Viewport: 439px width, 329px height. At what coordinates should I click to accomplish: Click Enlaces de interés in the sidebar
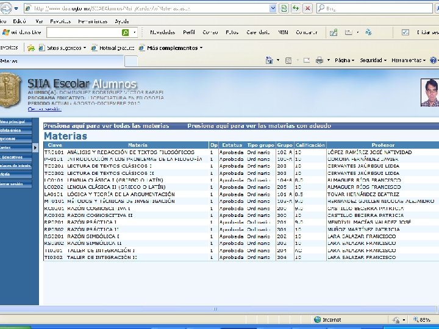(x=16, y=166)
